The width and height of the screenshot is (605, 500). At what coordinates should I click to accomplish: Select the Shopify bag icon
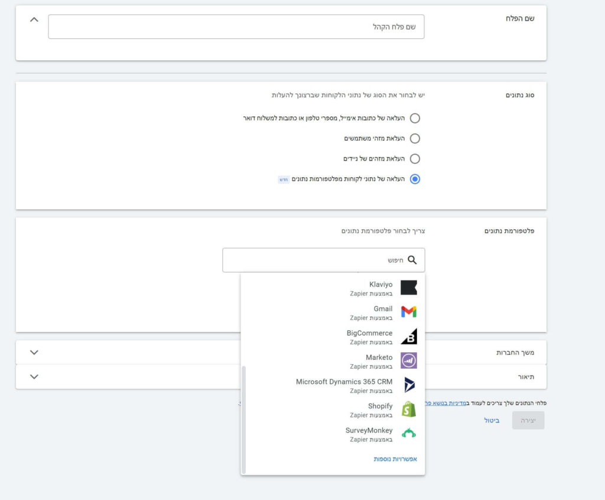click(x=409, y=409)
